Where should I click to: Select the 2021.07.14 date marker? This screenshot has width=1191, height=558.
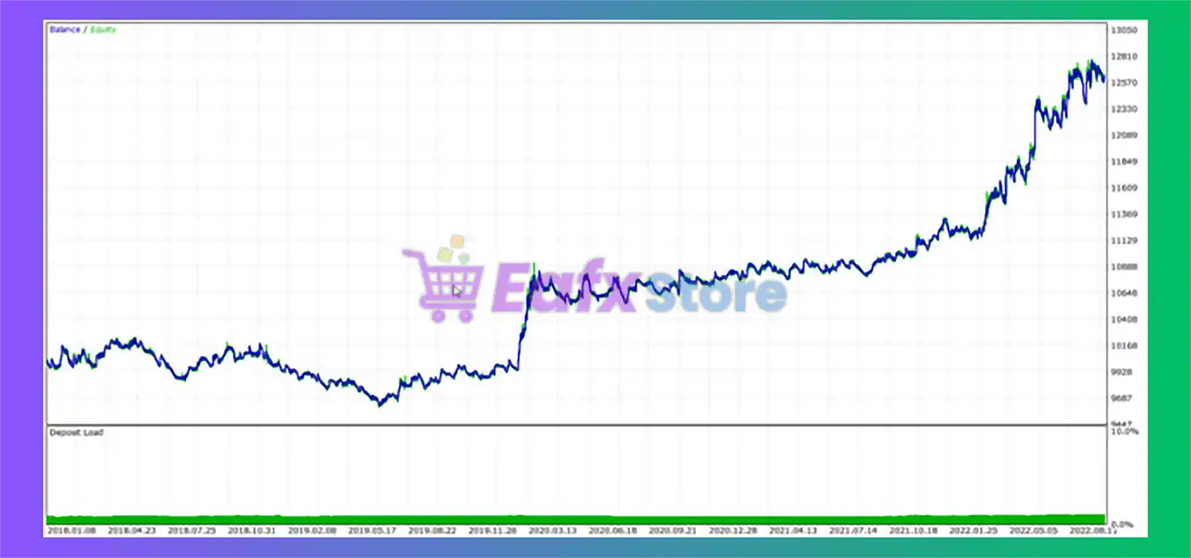851,530
